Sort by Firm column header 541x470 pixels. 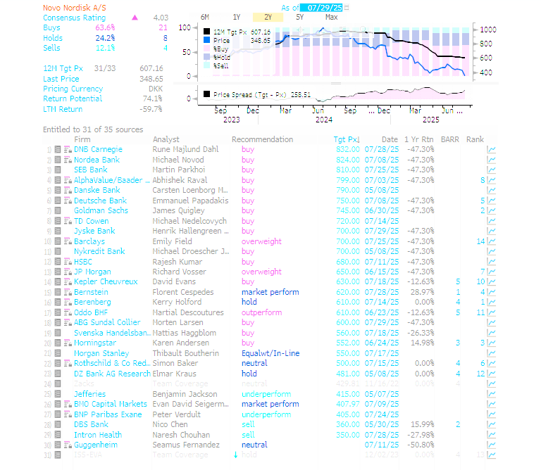click(x=82, y=139)
